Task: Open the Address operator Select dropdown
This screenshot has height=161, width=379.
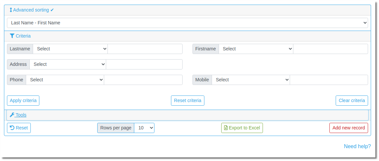Action: (x=68, y=64)
